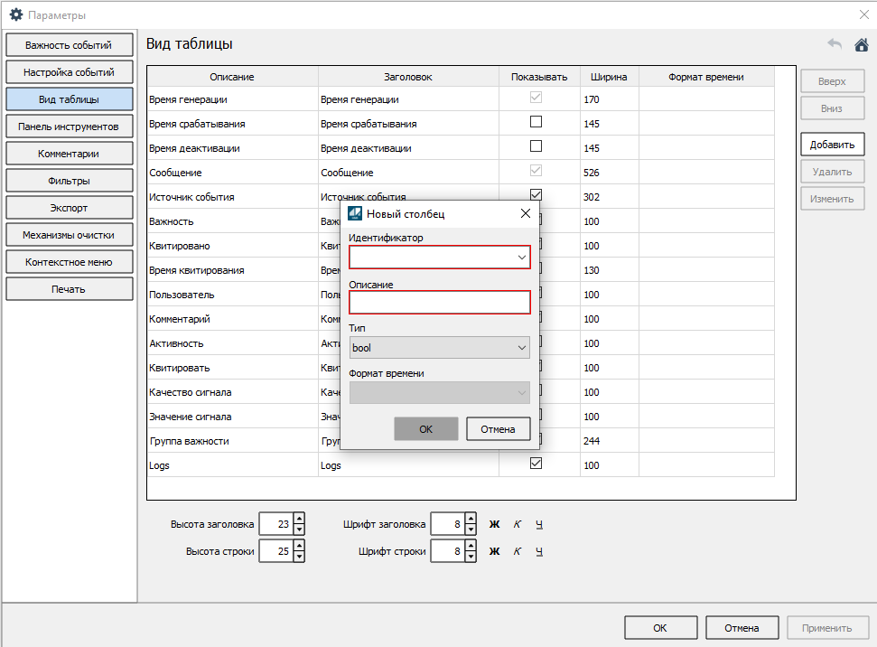This screenshot has width=877, height=647.
Task: Toggle underline for row font
Action: tap(539, 551)
